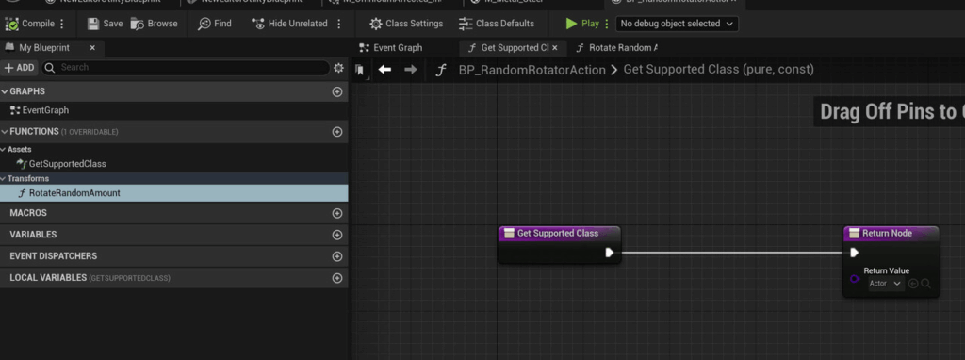Collapse the Assets function category

coord(3,149)
